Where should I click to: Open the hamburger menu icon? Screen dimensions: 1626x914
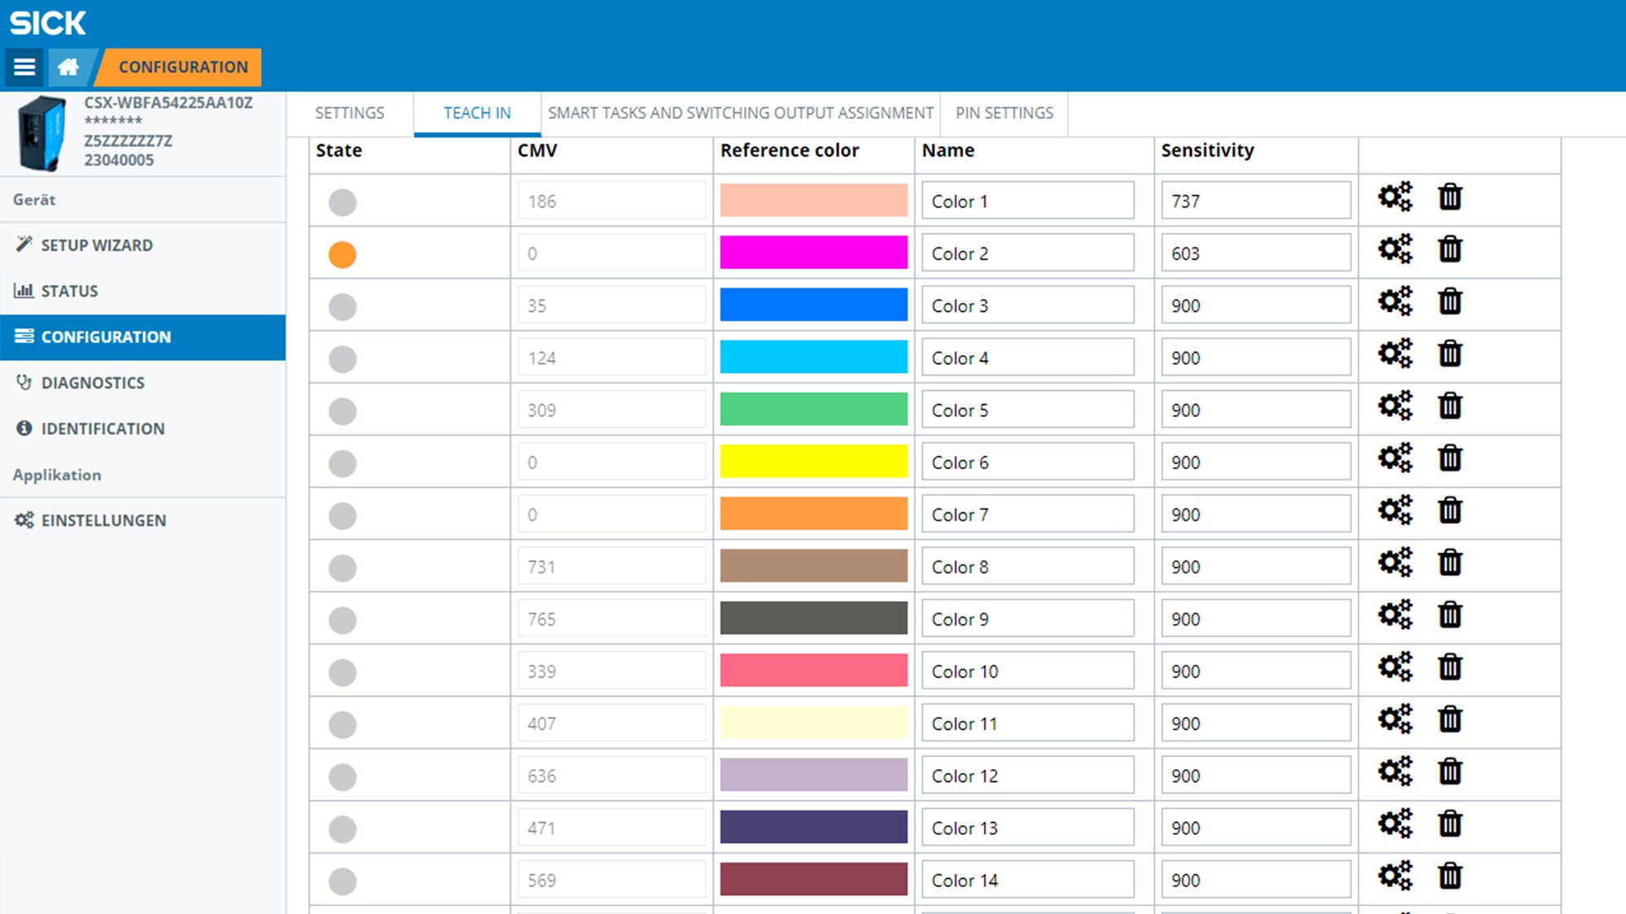[24, 67]
